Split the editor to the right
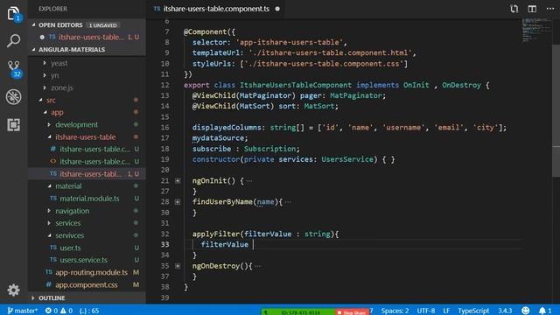560x315 pixels. pyautogui.click(x=532, y=9)
